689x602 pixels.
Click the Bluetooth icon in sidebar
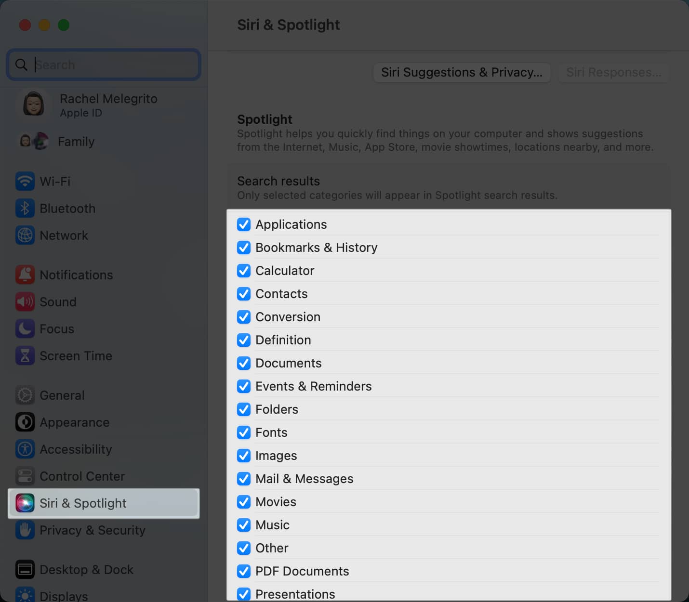tap(25, 209)
